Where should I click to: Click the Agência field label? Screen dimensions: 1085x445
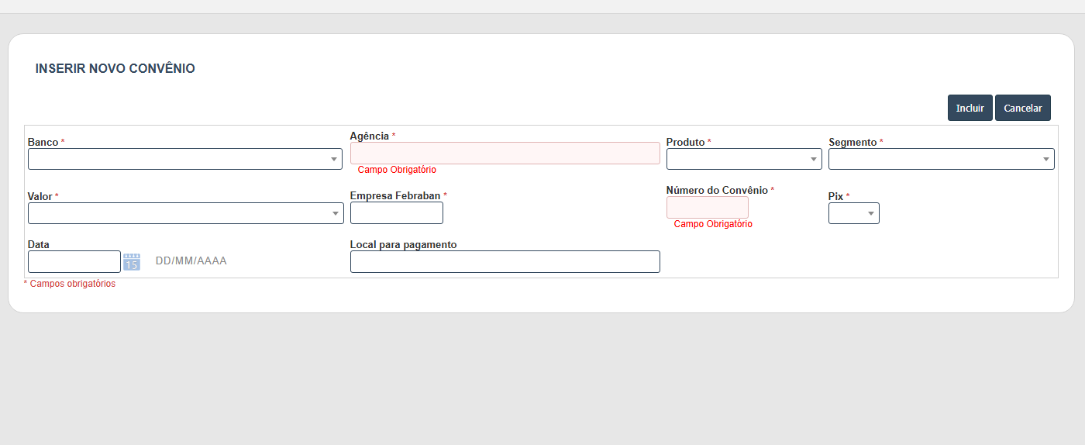(x=370, y=136)
